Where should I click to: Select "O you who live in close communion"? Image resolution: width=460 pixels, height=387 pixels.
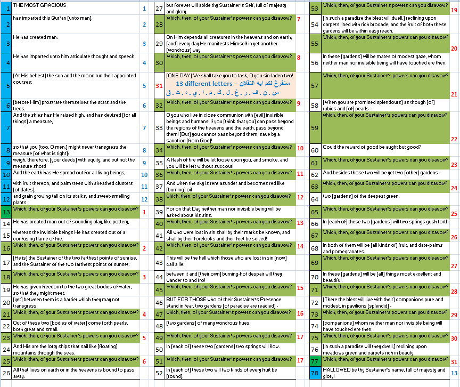[230, 128]
